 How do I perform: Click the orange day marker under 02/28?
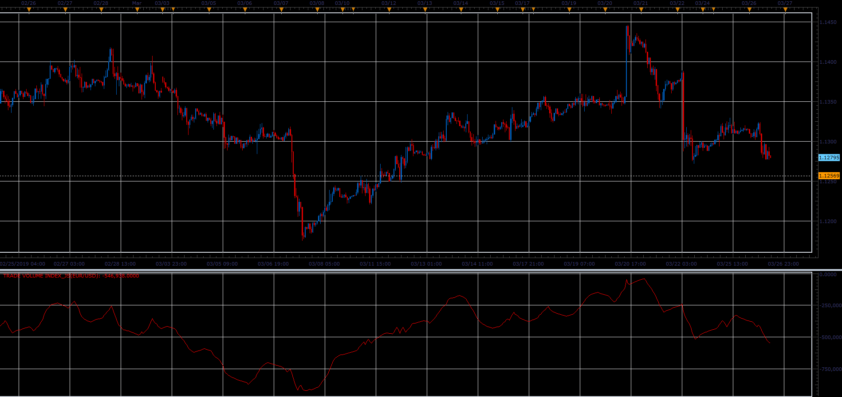tap(102, 10)
